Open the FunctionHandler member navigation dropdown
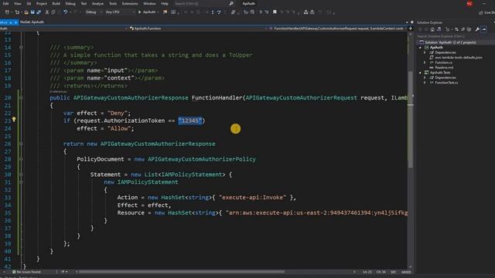 coord(338,29)
